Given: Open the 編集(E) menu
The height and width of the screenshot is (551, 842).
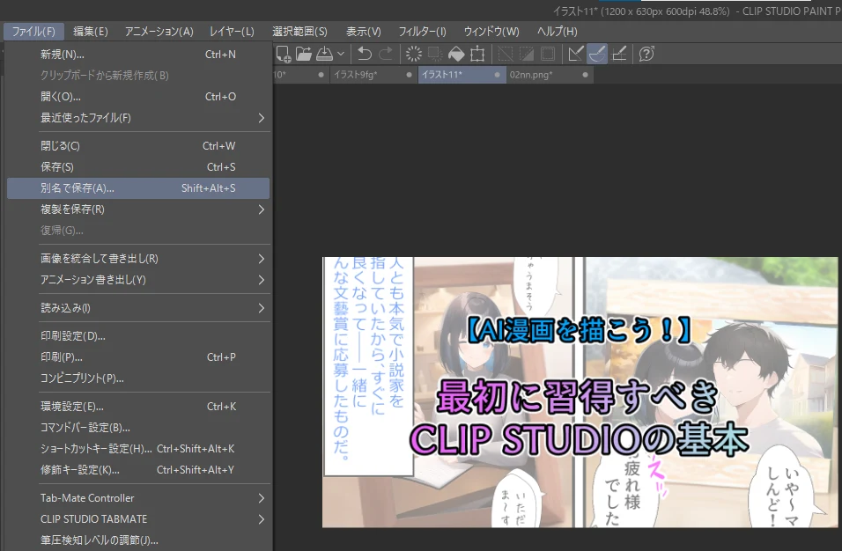Looking at the screenshot, I should 90,32.
